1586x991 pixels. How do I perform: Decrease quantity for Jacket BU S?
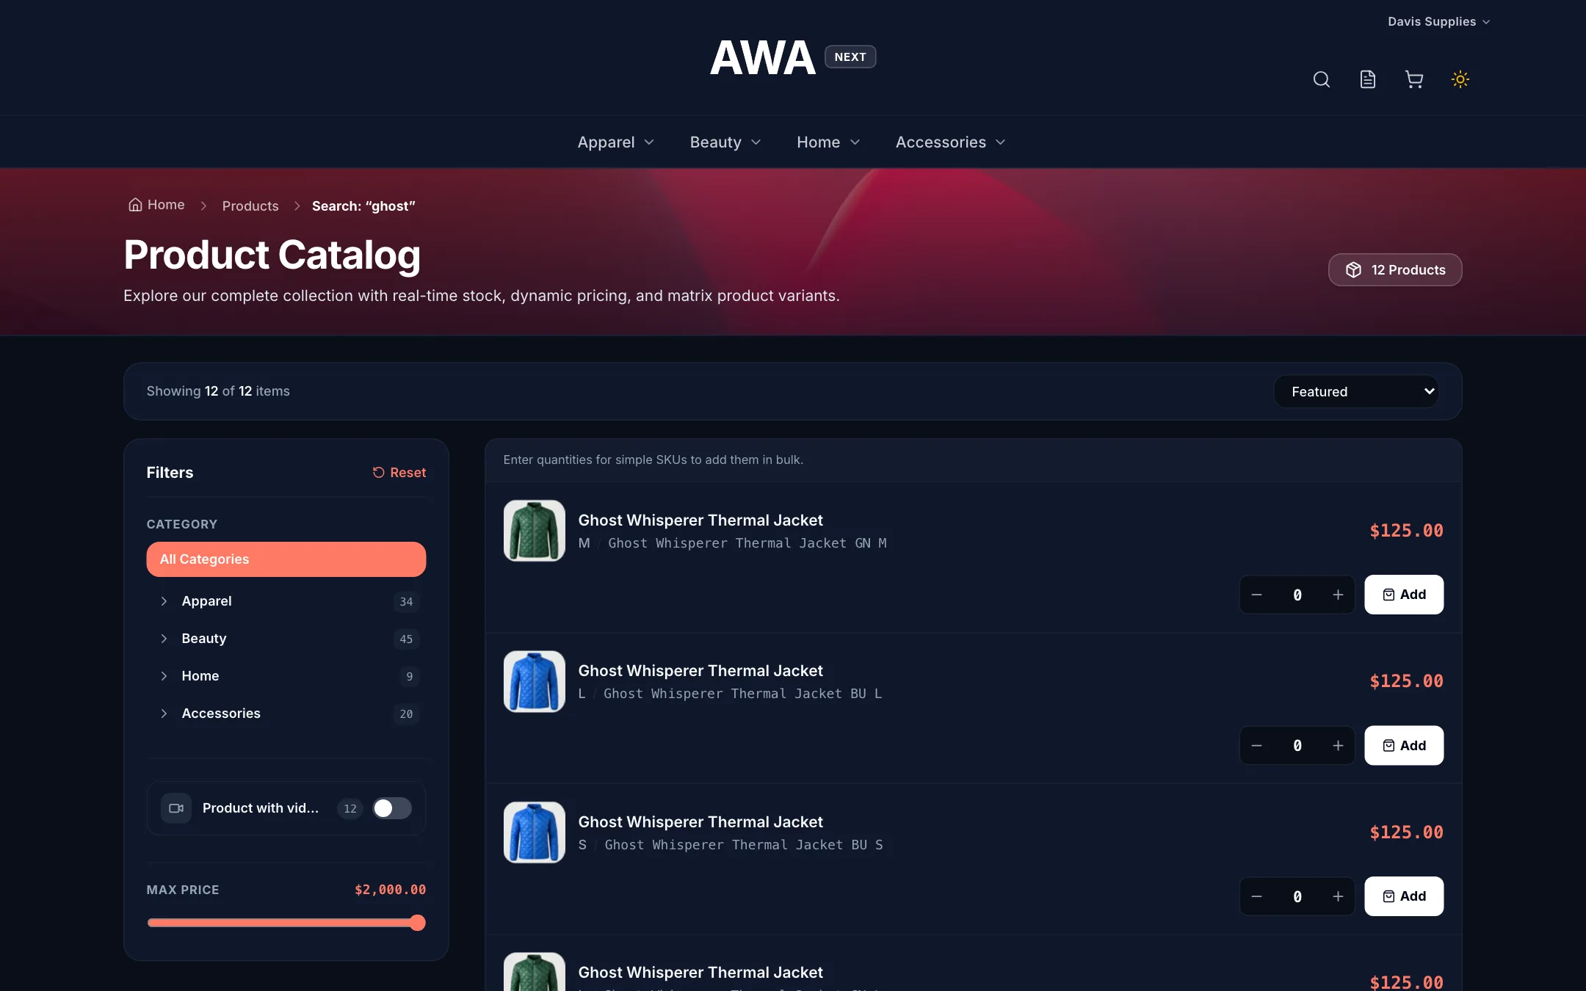pos(1256,896)
